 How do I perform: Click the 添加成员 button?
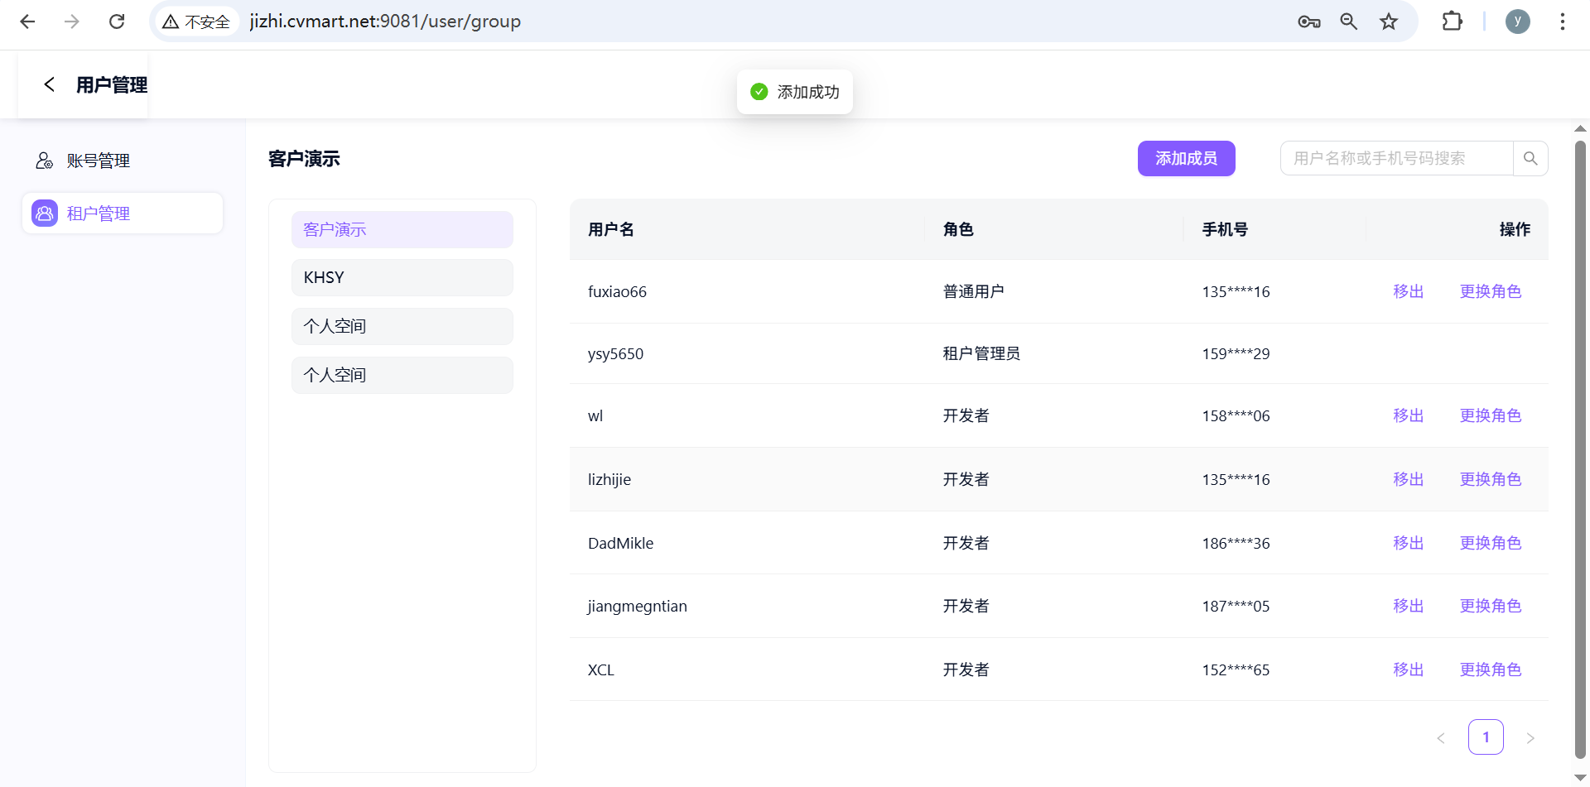point(1186,158)
